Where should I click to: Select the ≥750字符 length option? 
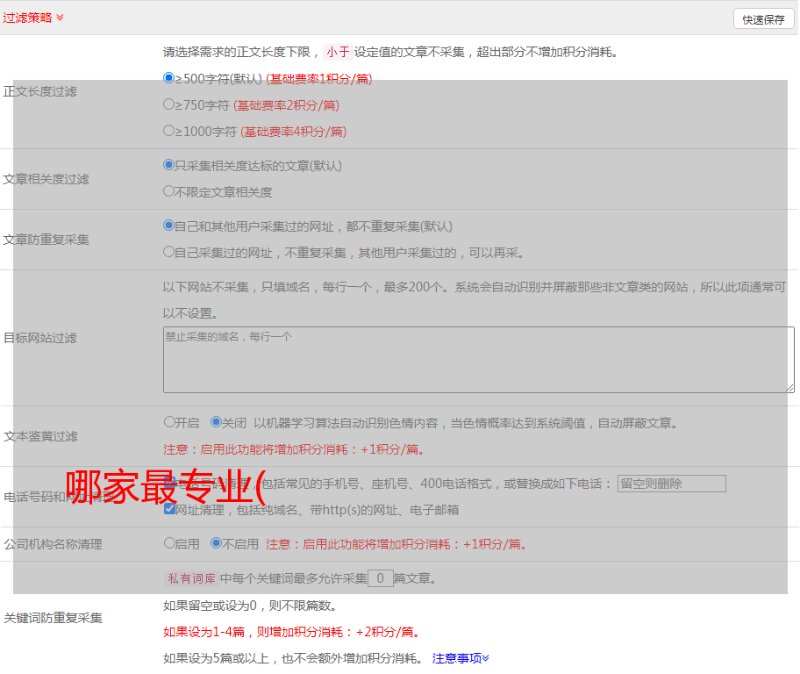[x=169, y=104]
